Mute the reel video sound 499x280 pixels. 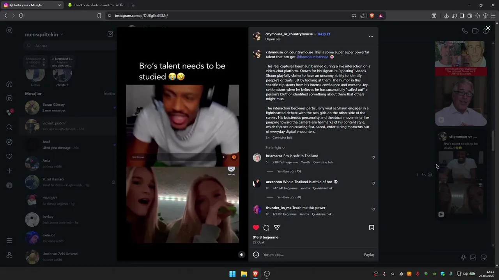[241, 255]
